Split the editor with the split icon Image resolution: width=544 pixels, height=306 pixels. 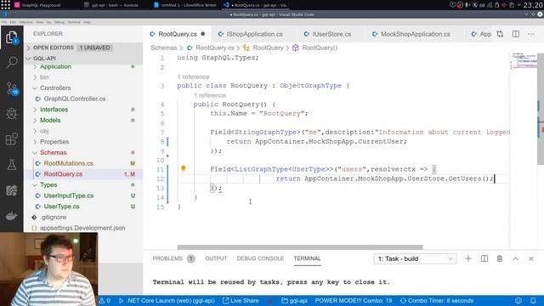click(516, 34)
